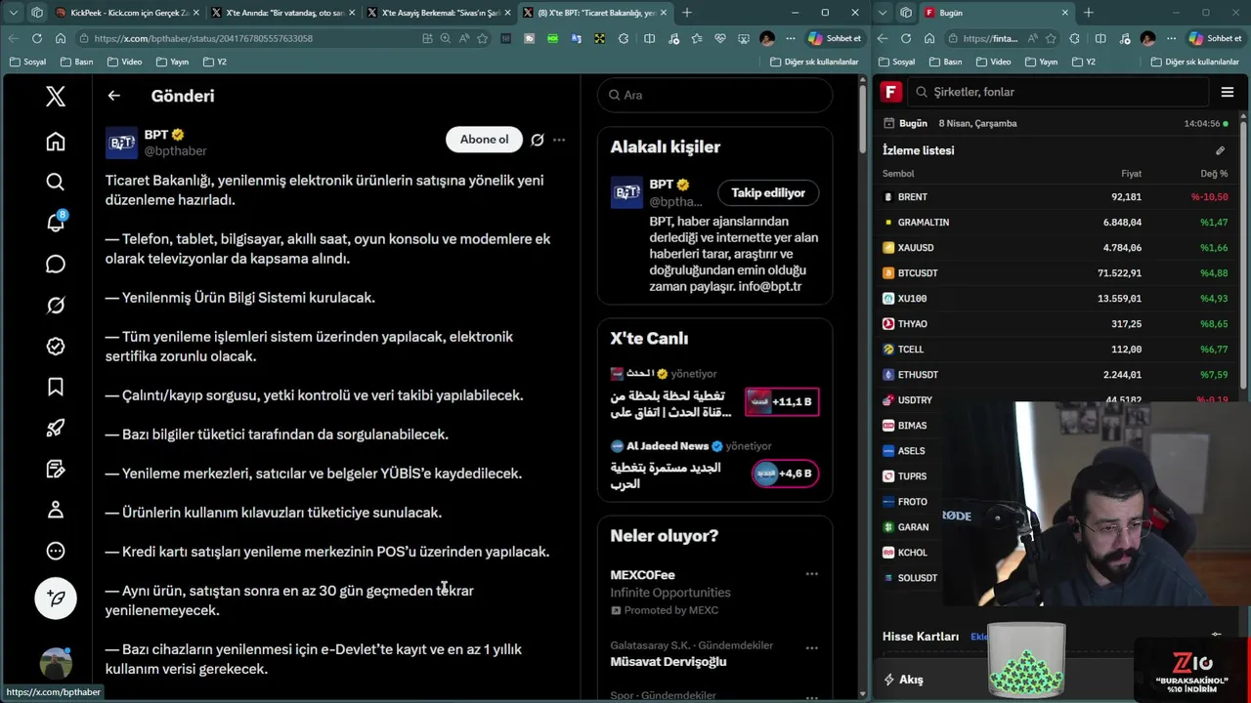The image size is (1251, 703).
Task: Open Y2 bookmarks folder in right browser
Action: point(1083,62)
